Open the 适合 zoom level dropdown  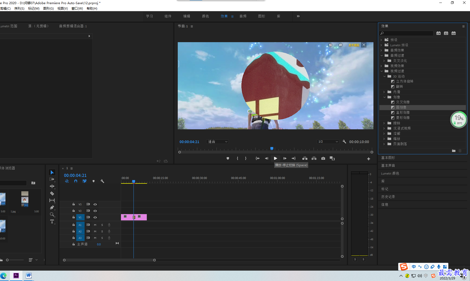pos(218,142)
